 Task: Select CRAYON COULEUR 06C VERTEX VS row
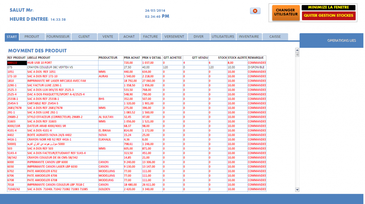[x=137, y=67]
